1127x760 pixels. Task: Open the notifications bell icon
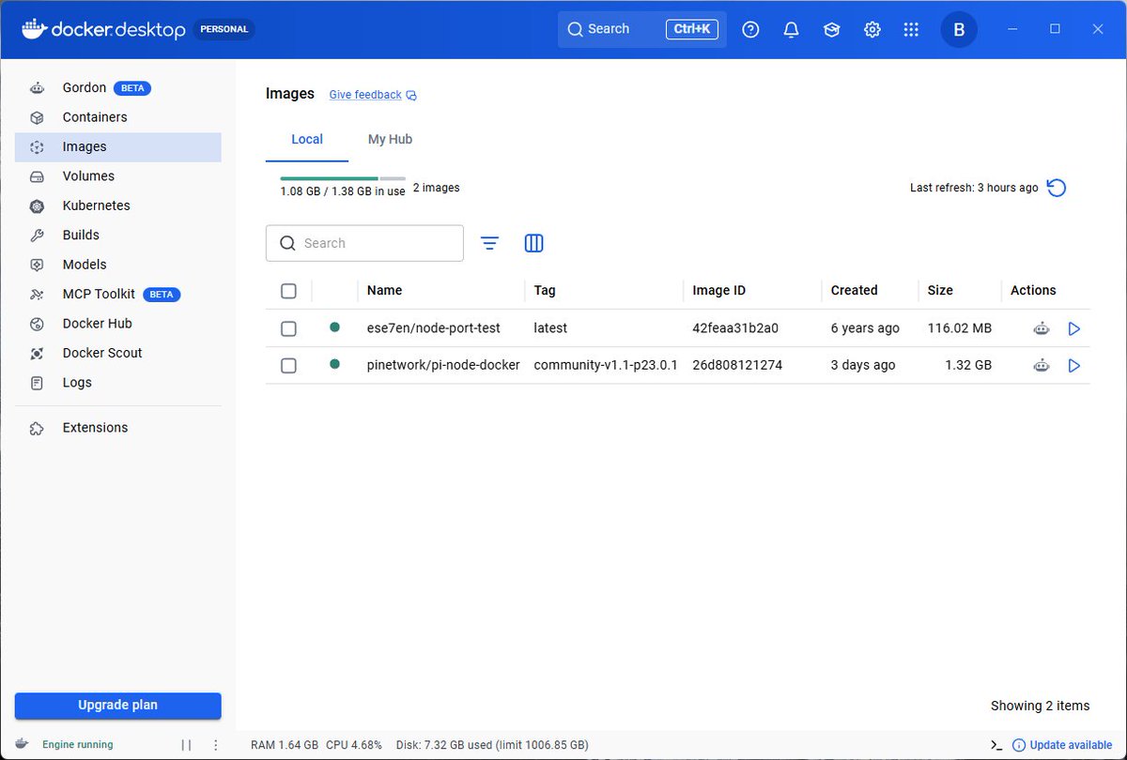(791, 30)
